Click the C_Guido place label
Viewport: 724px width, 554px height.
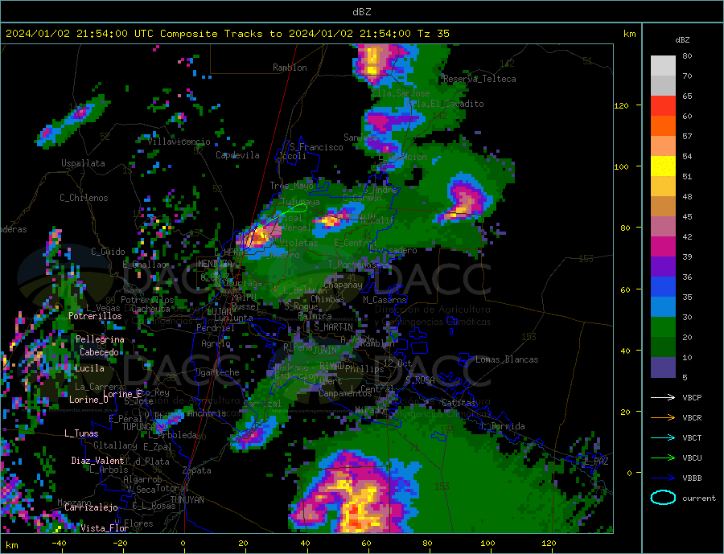108,252
